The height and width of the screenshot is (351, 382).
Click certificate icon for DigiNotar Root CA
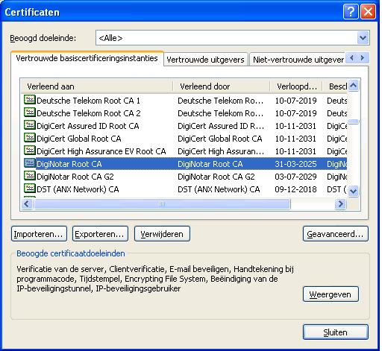(30, 163)
